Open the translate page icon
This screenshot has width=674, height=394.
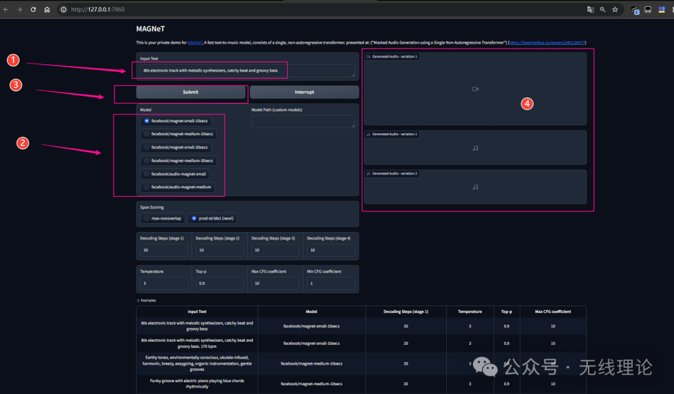(590, 9)
